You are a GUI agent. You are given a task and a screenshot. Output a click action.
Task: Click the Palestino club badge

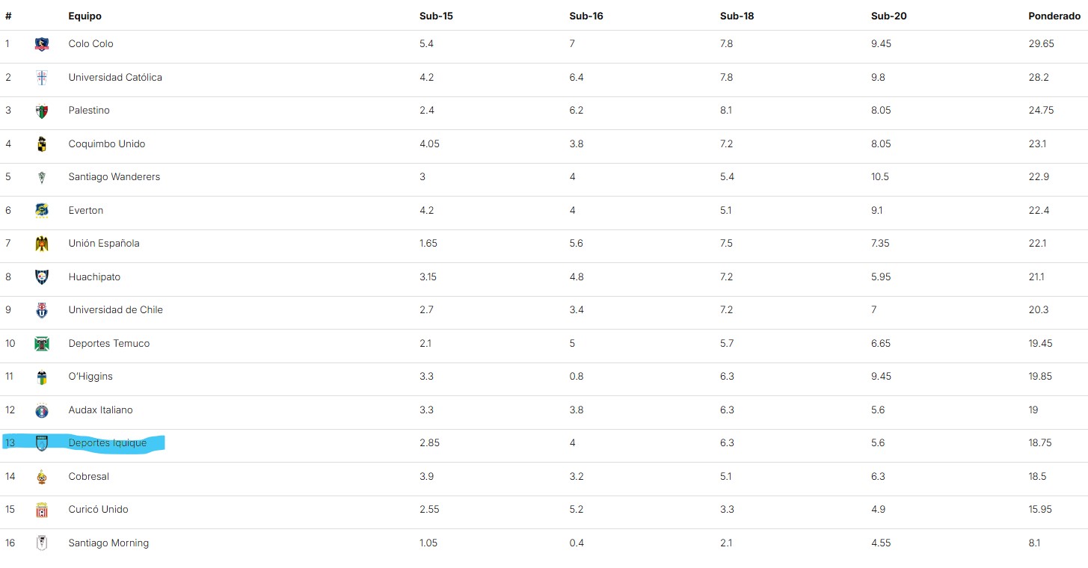click(x=42, y=111)
